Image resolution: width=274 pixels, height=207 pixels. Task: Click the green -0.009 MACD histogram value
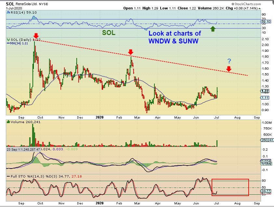click(72, 149)
